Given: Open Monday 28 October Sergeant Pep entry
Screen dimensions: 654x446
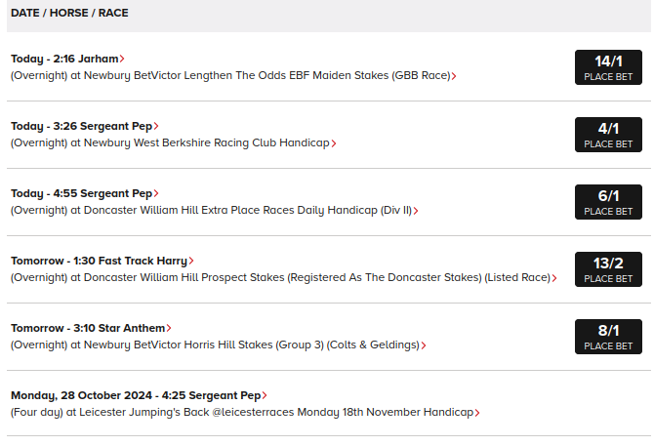Looking at the screenshot, I should point(136,395).
